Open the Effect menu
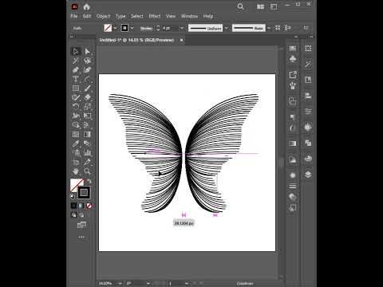This screenshot has height=287, width=383. click(x=155, y=16)
